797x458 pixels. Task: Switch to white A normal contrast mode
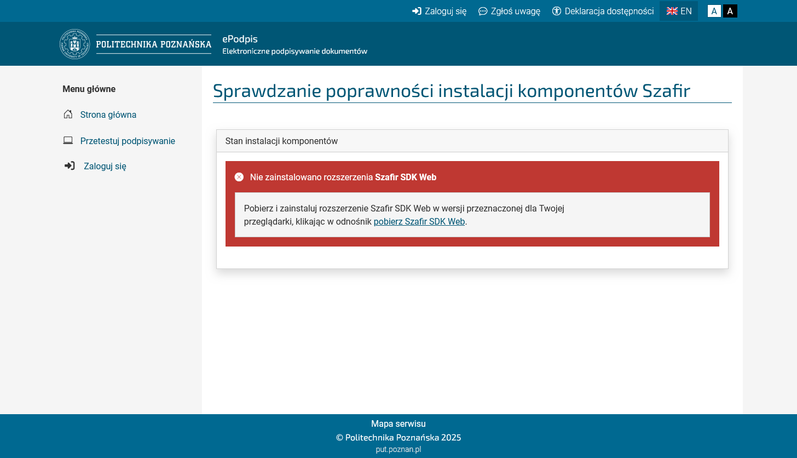714,12
